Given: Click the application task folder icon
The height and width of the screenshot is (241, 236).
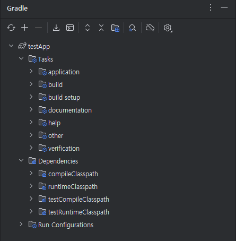Looking at the screenshot, I should pyautogui.click(x=42, y=72).
